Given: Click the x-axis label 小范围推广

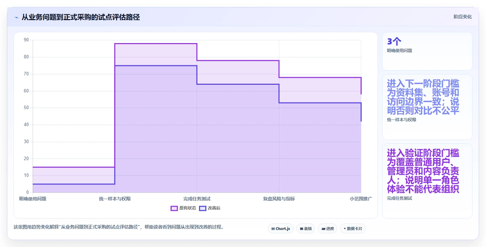Looking at the screenshot, I should 361,199.
